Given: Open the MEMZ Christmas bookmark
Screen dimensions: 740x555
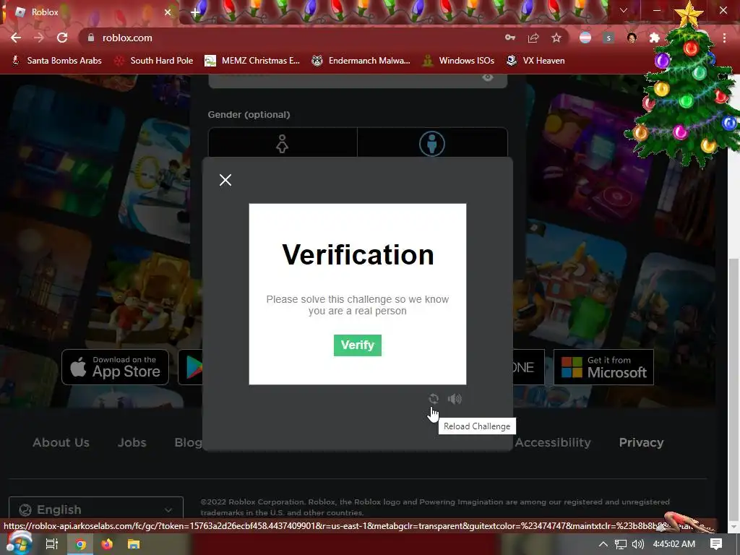Looking at the screenshot, I should [x=252, y=61].
